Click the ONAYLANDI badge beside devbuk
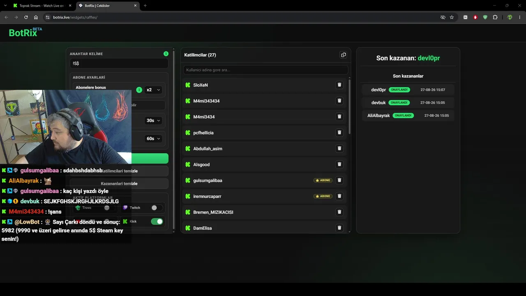This screenshot has height=296, width=526. tap(399, 103)
